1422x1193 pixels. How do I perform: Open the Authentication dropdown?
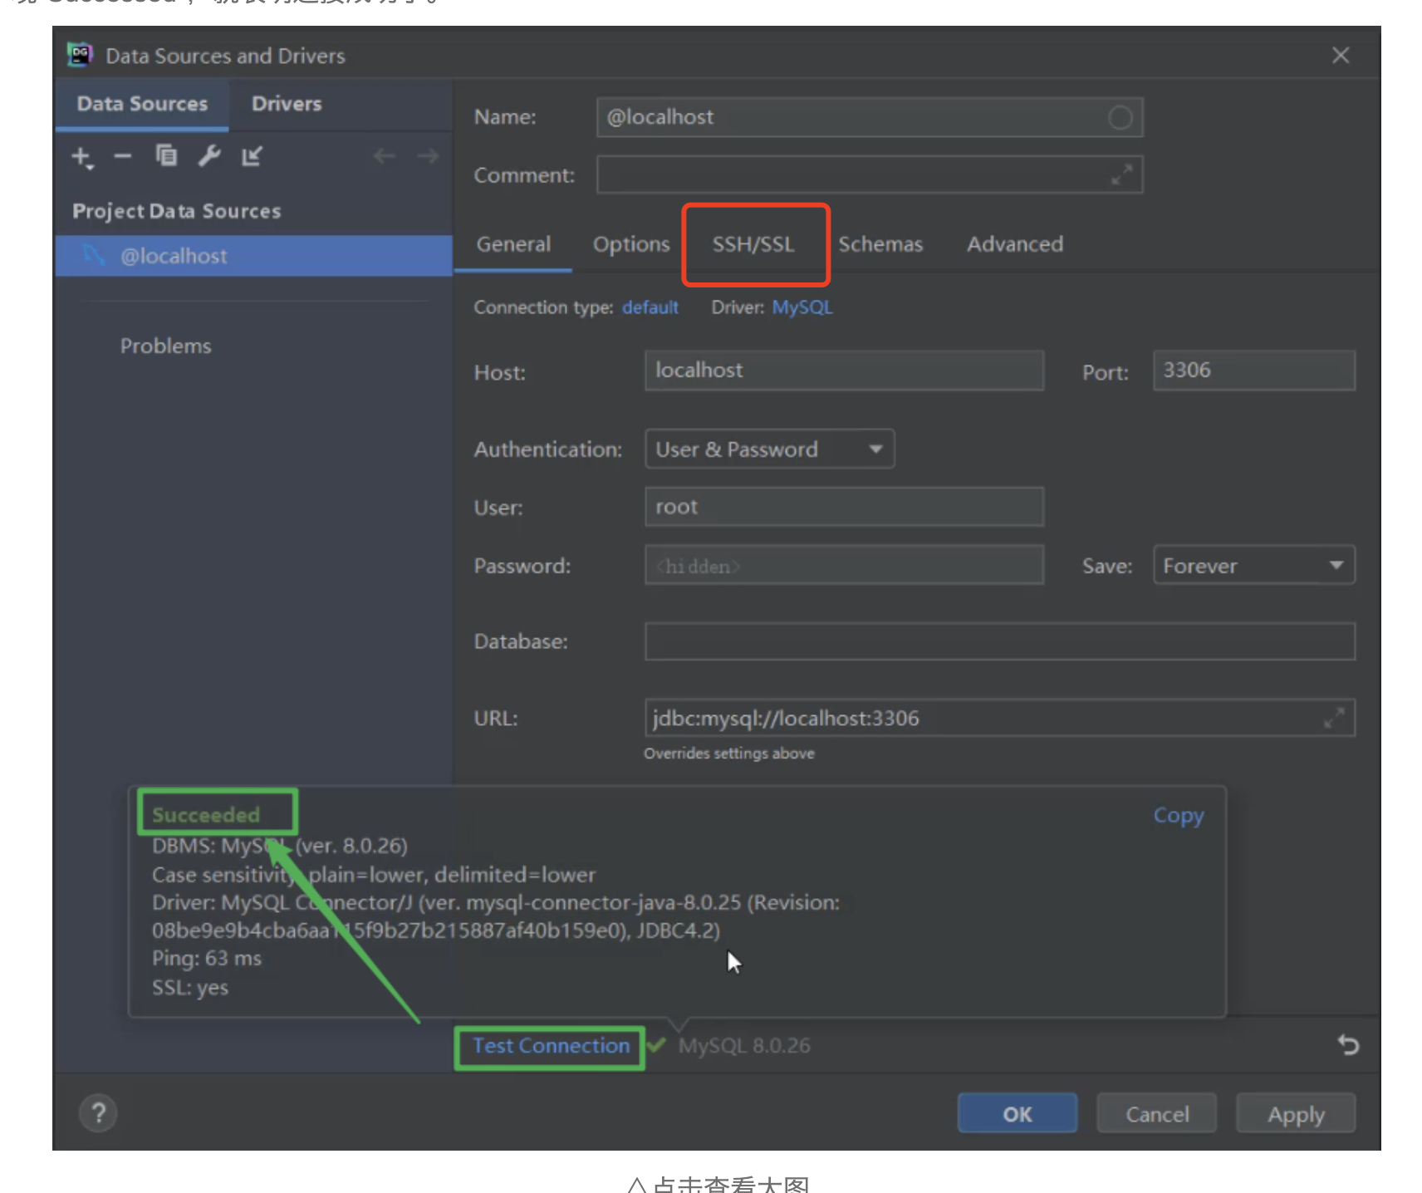pos(769,449)
